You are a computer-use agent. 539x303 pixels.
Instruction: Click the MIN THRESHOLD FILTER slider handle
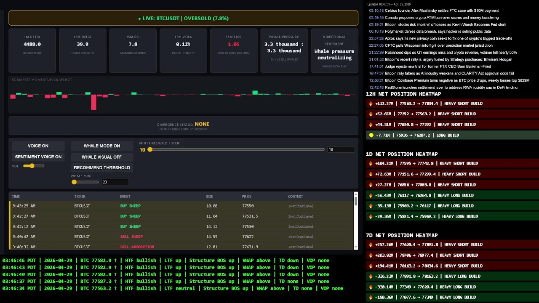(x=150, y=149)
